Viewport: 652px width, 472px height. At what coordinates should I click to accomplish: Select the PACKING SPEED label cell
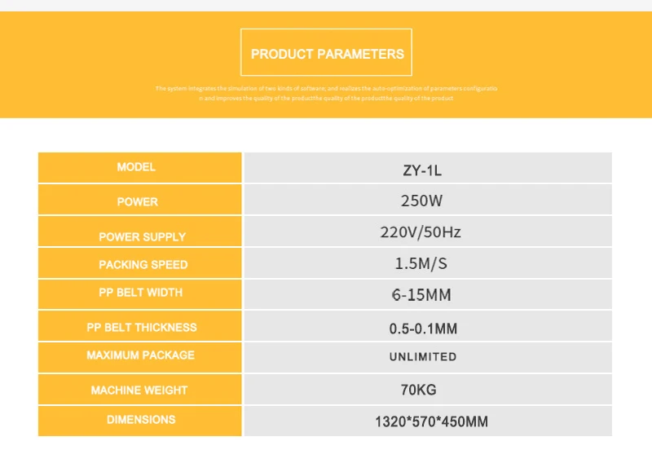coord(139,262)
